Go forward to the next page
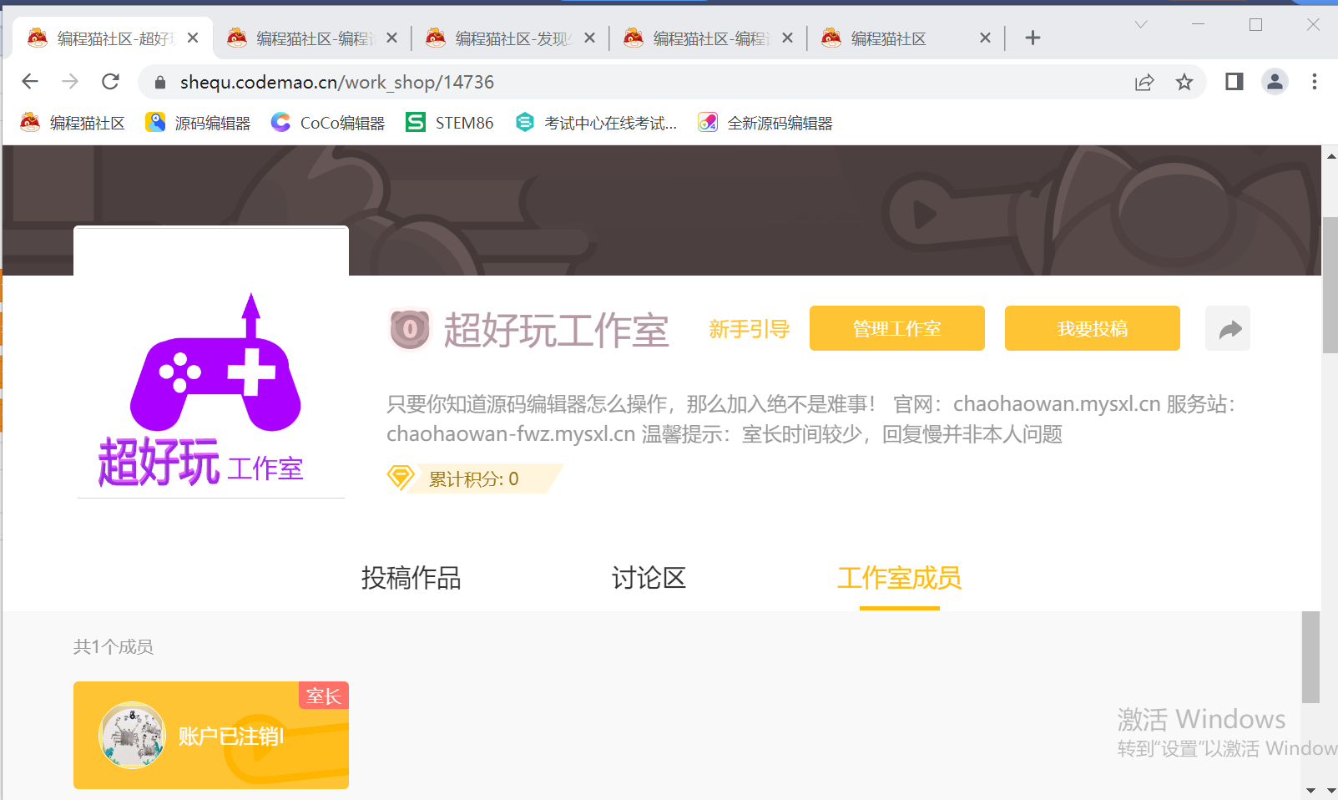The image size is (1338, 800). (x=70, y=82)
